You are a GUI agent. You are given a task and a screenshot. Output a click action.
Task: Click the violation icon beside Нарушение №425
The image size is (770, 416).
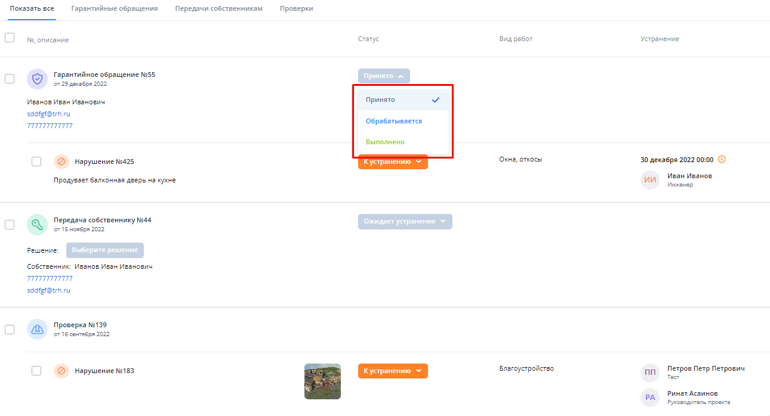[61, 162]
